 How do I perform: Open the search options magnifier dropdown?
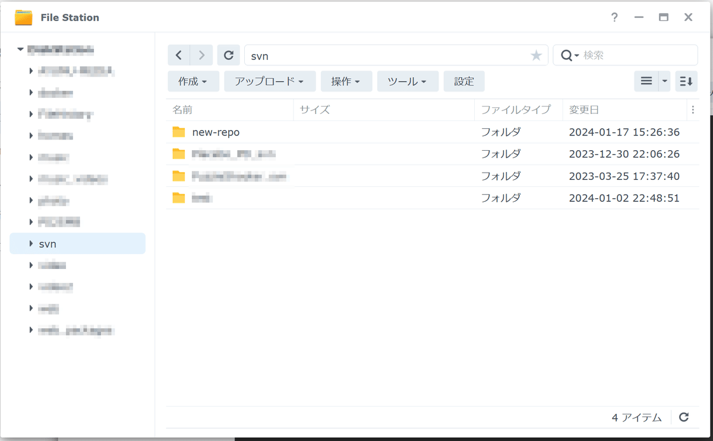point(569,55)
